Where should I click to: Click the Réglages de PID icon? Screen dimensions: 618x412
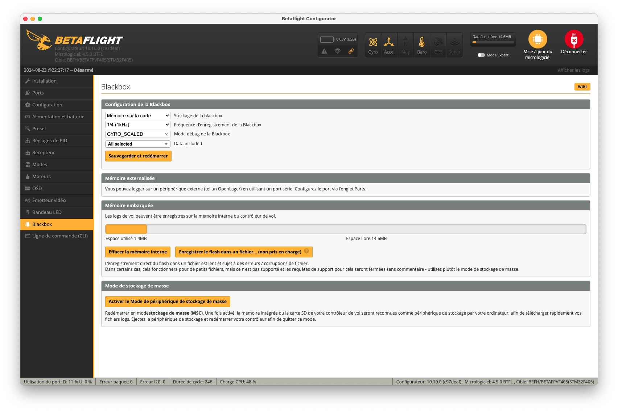point(28,141)
